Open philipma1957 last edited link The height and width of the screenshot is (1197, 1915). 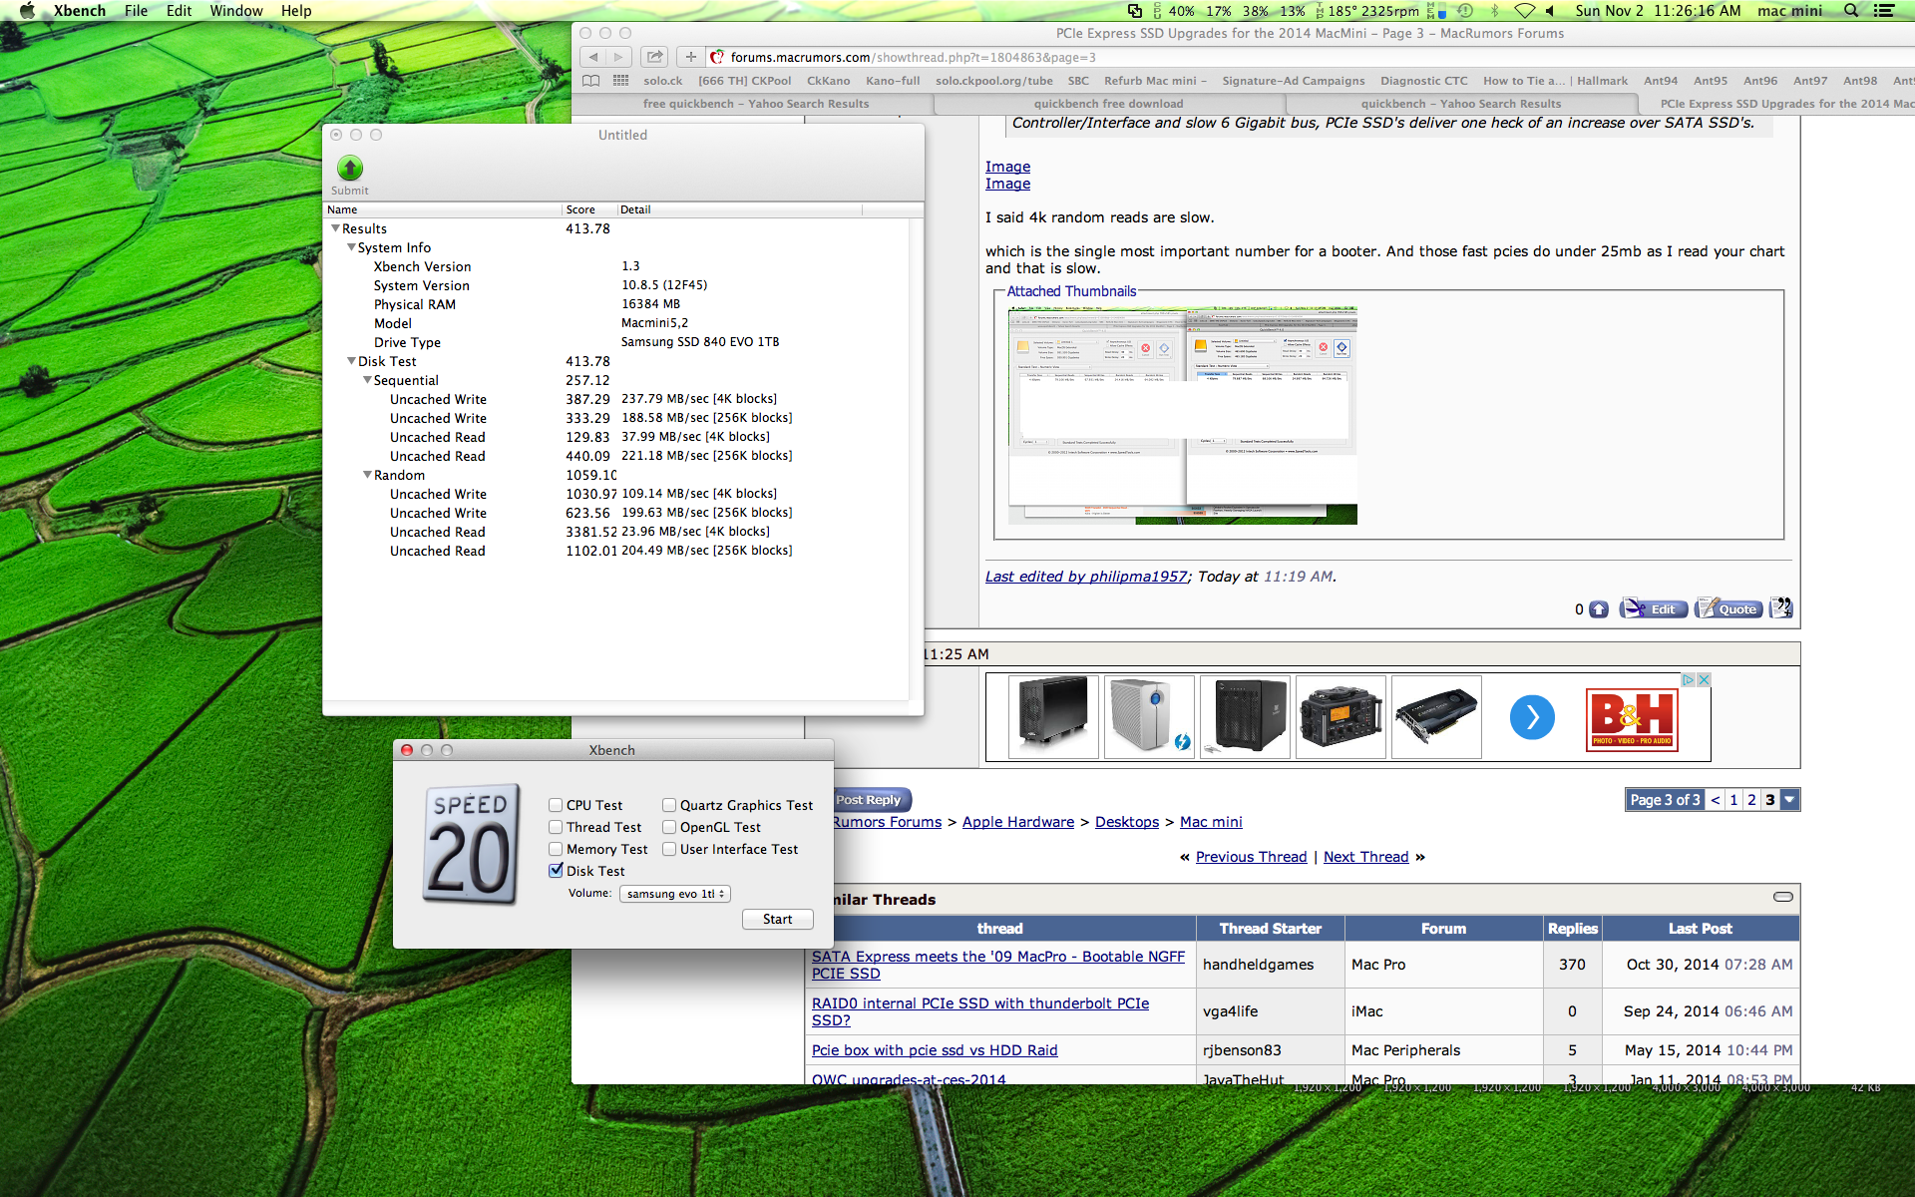[x=1086, y=577]
